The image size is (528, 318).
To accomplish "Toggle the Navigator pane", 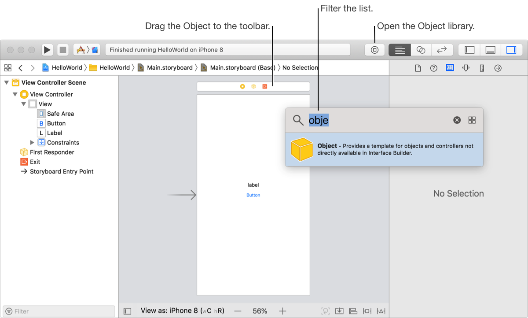I will pyautogui.click(x=469, y=50).
